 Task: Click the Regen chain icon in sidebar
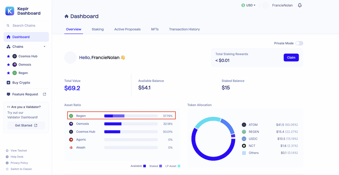[x=15, y=73]
